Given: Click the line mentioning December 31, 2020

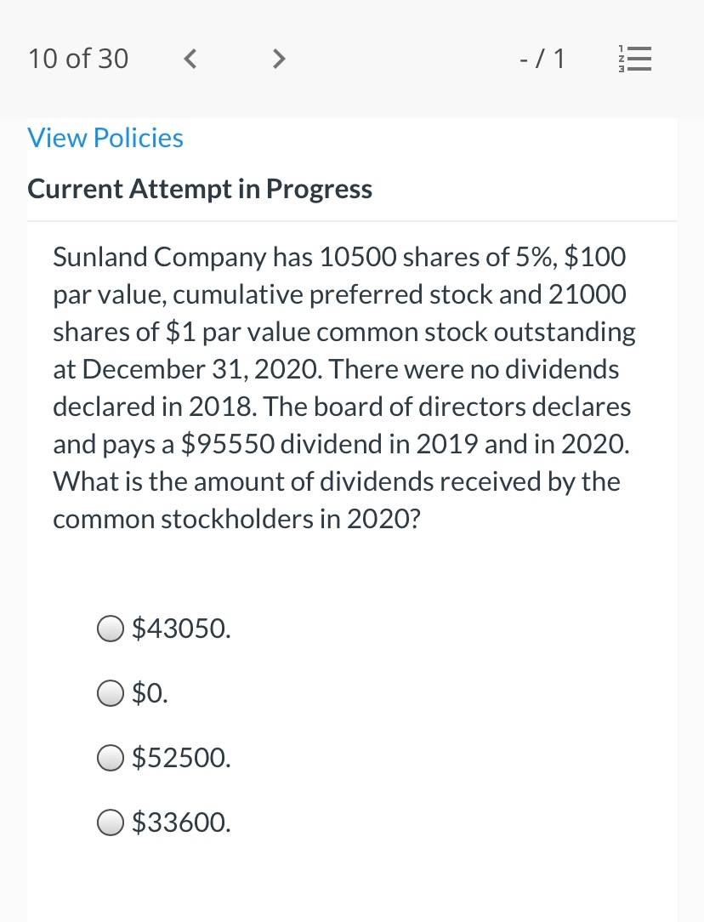Looking at the screenshot, I should click(336, 369).
